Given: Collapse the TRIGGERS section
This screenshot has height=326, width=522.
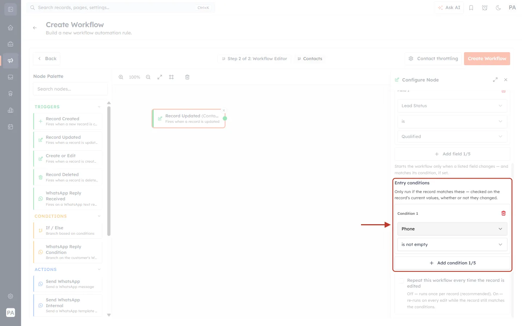Looking at the screenshot, I should tap(99, 107).
